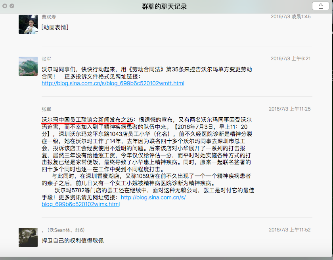Click the second gray window control button
Viewport: 333px width, 260px height.
pyautogui.click(x=12, y=6)
